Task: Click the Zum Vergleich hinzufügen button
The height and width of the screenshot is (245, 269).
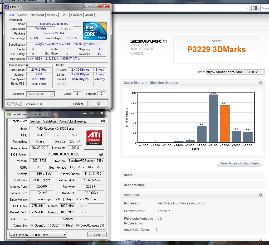Action: click(x=239, y=163)
